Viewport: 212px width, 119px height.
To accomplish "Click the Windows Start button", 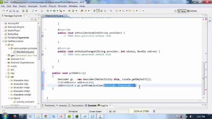I will 5,116.
